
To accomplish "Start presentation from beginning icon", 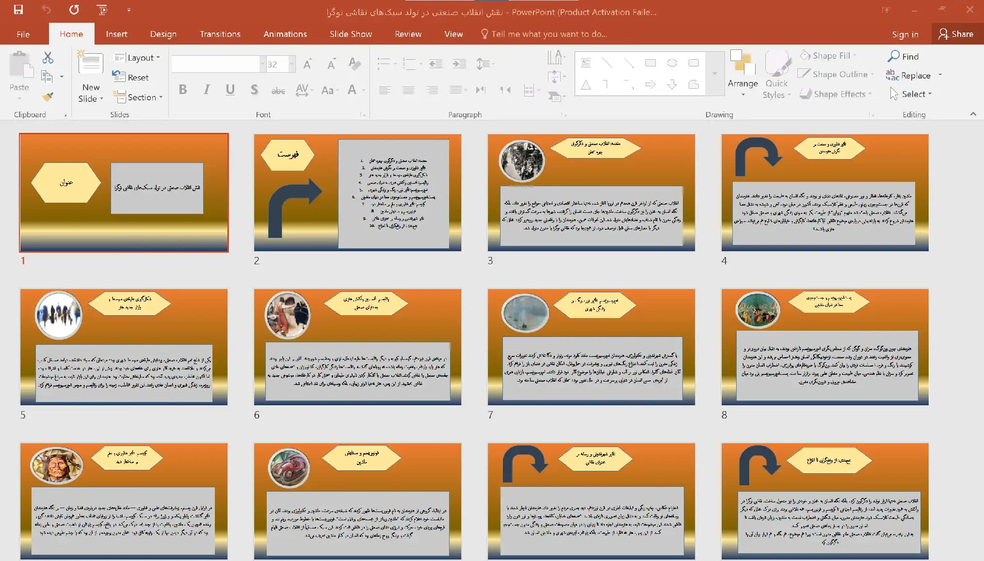I will tap(102, 9).
